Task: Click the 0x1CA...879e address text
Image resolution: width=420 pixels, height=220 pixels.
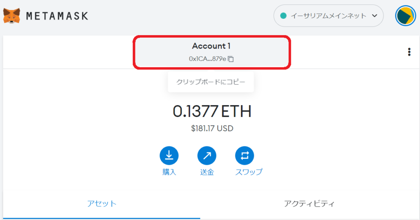Action: pos(208,59)
